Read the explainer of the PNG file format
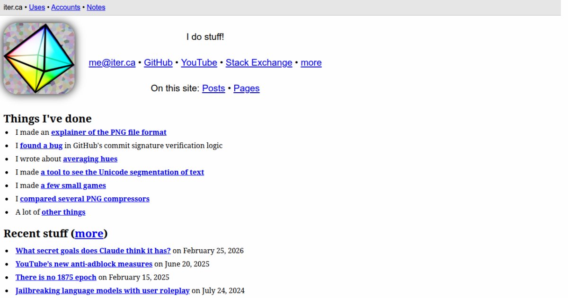 coord(109,132)
